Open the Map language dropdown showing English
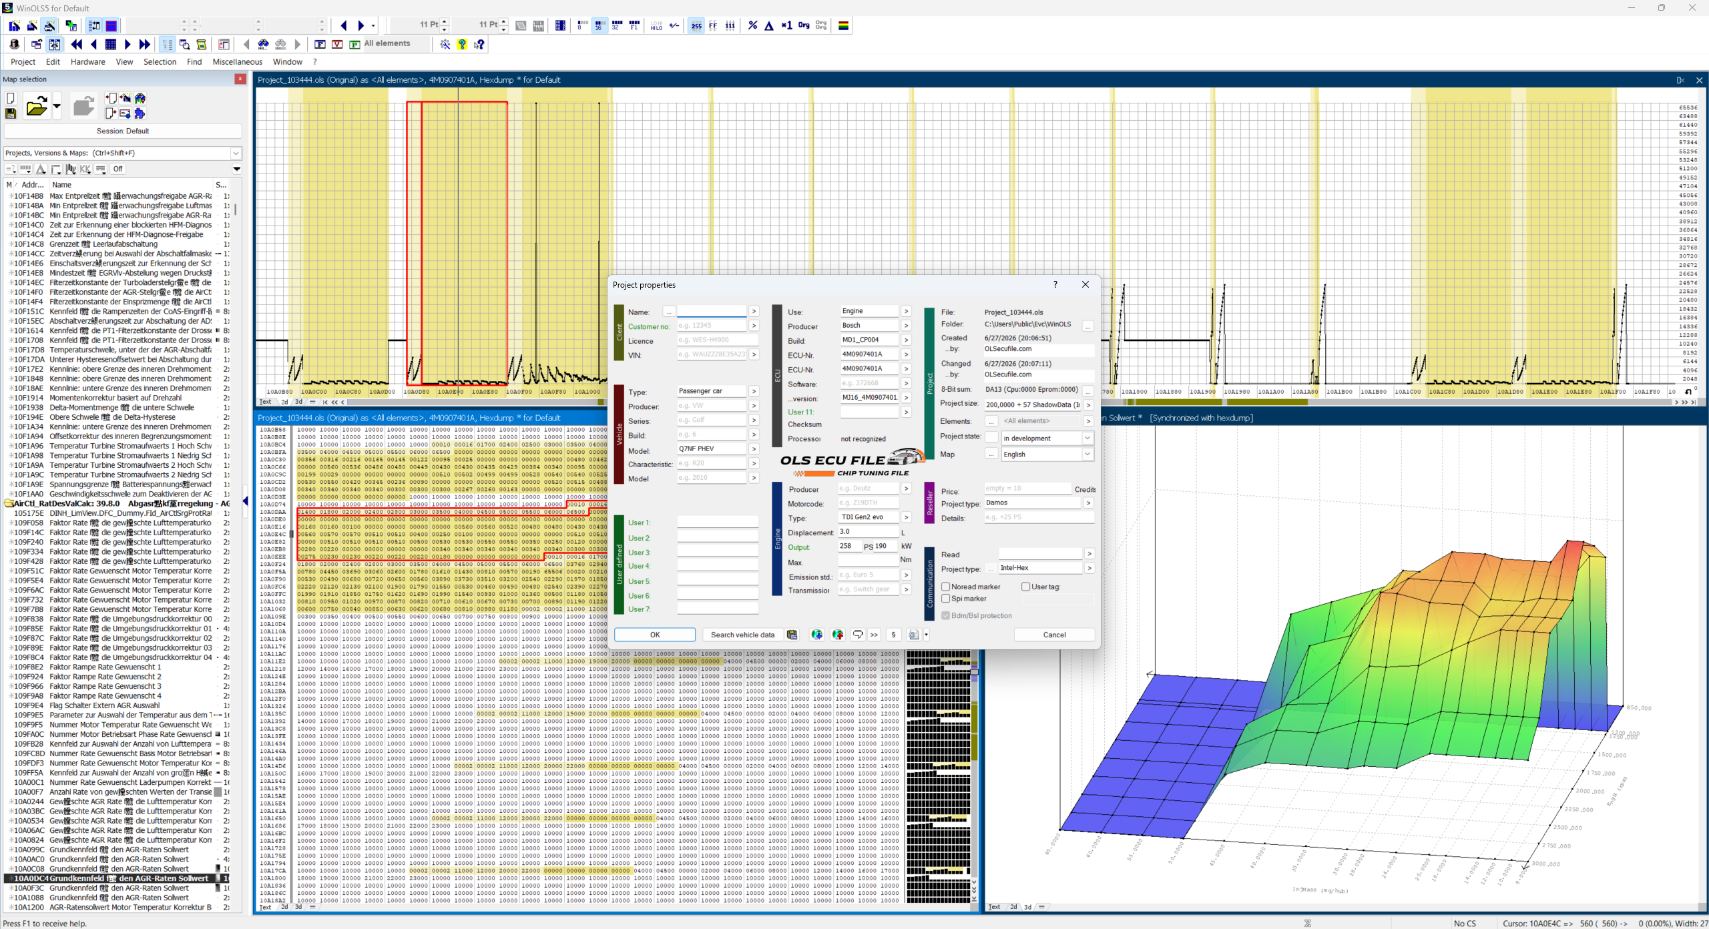The height and width of the screenshot is (929, 1709). [1087, 454]
